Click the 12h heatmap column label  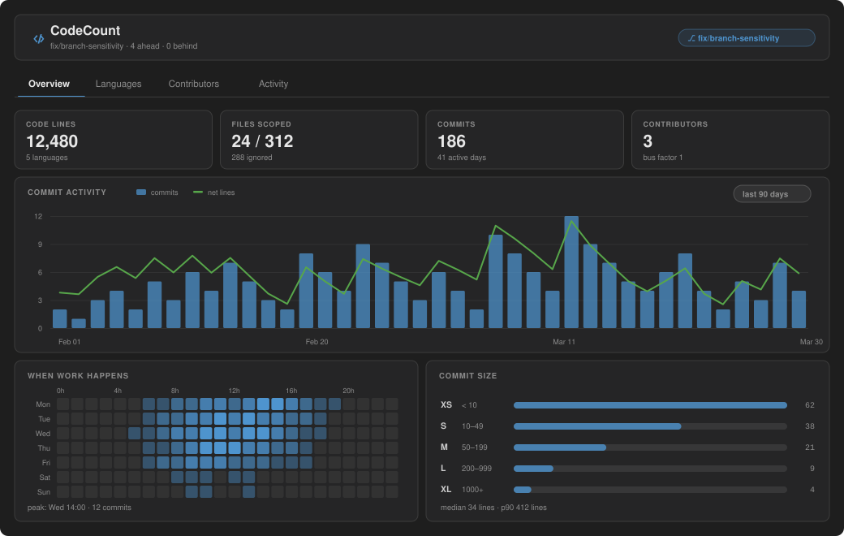[x=235, y=391]
